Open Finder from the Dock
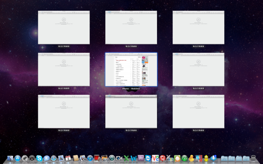This screenshot has height=164, width=263. [10, 158]
